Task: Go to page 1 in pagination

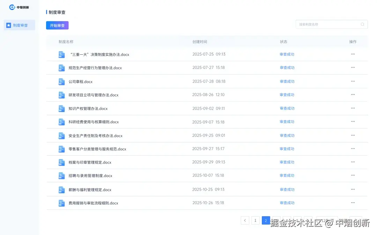Action: [x=255, y=220]
